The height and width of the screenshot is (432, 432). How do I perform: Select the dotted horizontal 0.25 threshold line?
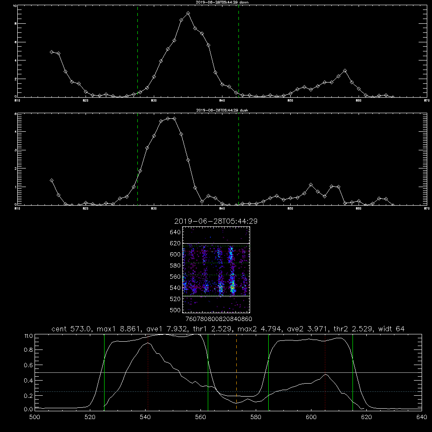[228, 391]
